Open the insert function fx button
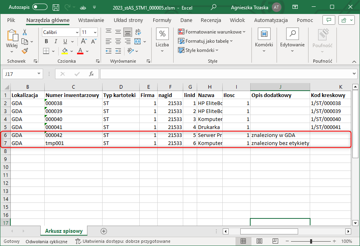This screenshot has width=360, height=246. (91, 74)
